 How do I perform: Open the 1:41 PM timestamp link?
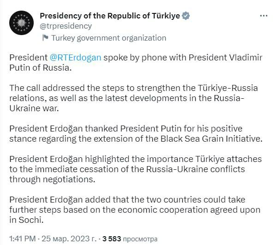click(x=23, y=239)
